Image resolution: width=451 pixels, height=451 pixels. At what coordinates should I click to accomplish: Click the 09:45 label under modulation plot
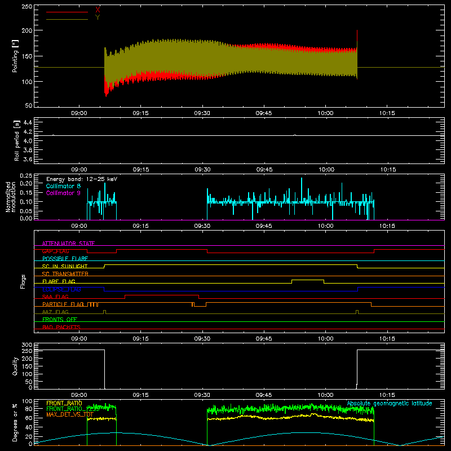coord(264,226)
